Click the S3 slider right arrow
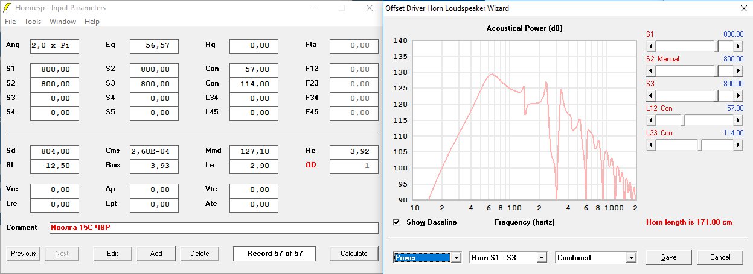Screen dimensions: 753x274 coord(738,96)
